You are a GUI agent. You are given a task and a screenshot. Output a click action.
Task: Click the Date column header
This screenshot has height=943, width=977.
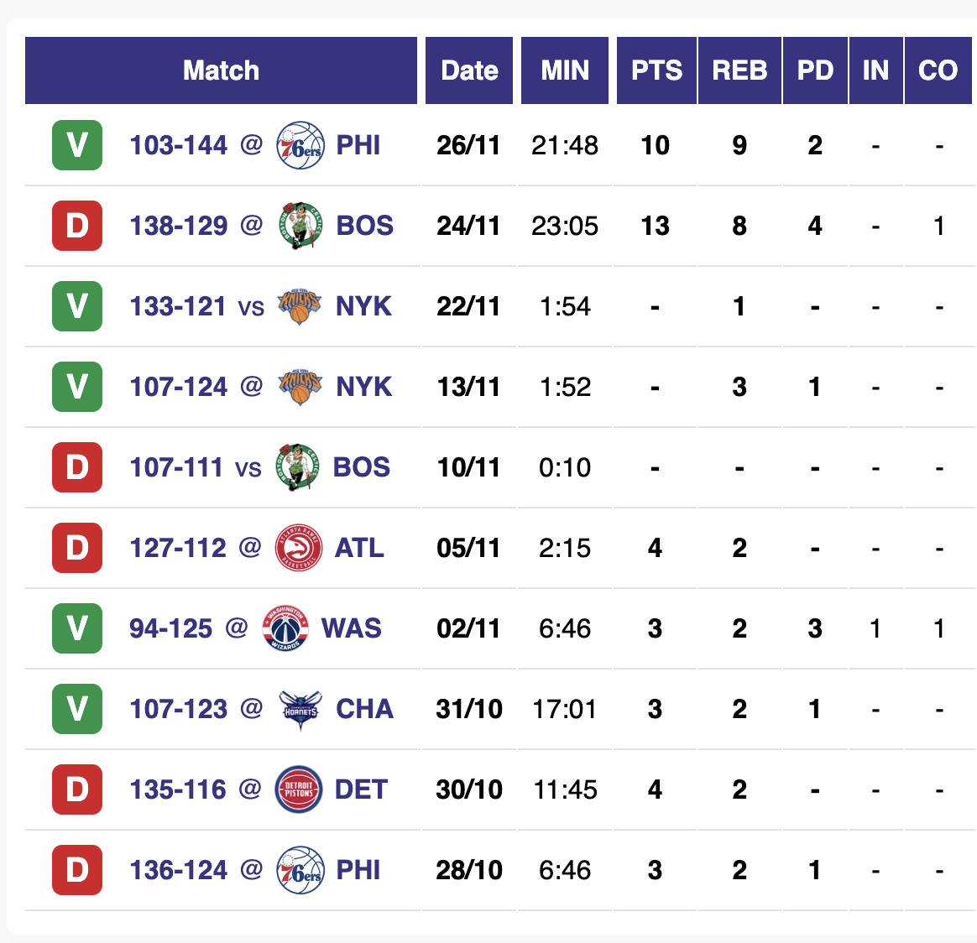pos(469,70)
